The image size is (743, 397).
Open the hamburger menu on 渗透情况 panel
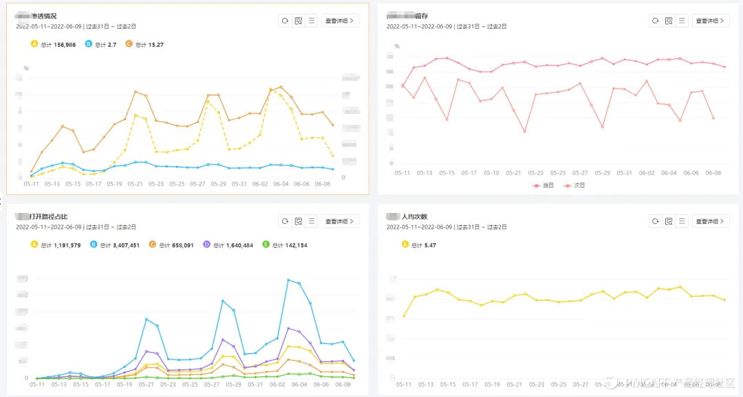tap(310, 21)
